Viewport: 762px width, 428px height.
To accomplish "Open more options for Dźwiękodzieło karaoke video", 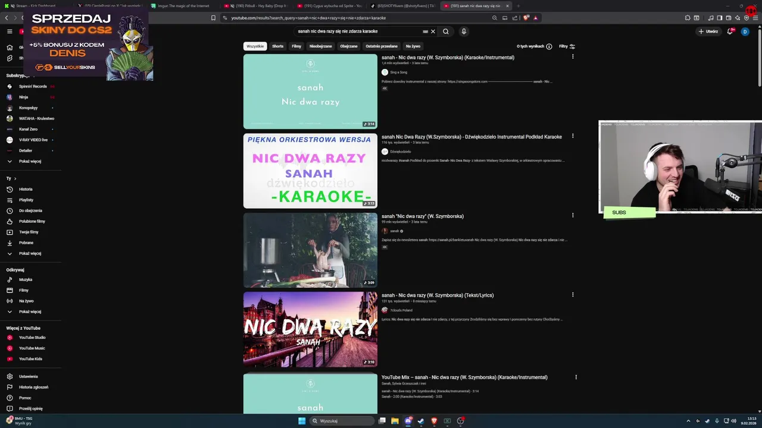I will 573,136.
